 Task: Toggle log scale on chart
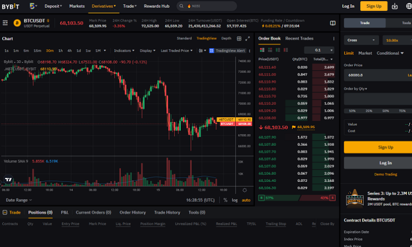pyautogui.click(x=235, y=200)
